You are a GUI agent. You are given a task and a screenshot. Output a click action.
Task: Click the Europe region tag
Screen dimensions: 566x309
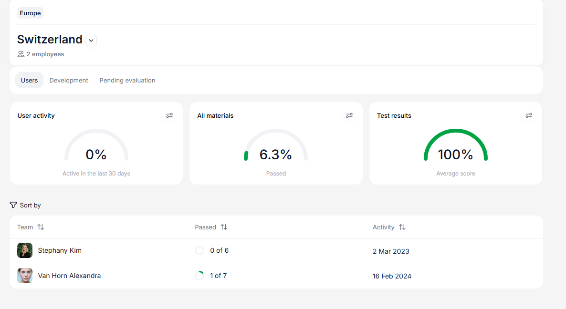click(x=30, y=13)
